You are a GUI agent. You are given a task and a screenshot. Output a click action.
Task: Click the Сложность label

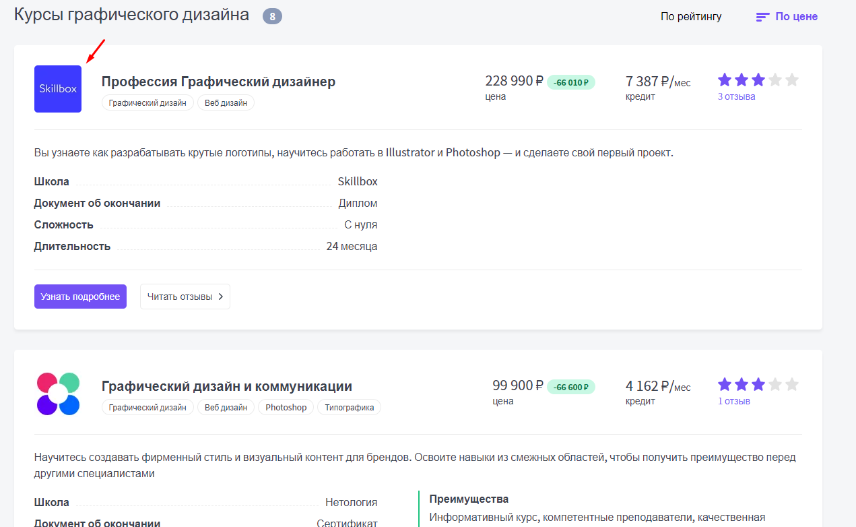click(x=64, y=224)
